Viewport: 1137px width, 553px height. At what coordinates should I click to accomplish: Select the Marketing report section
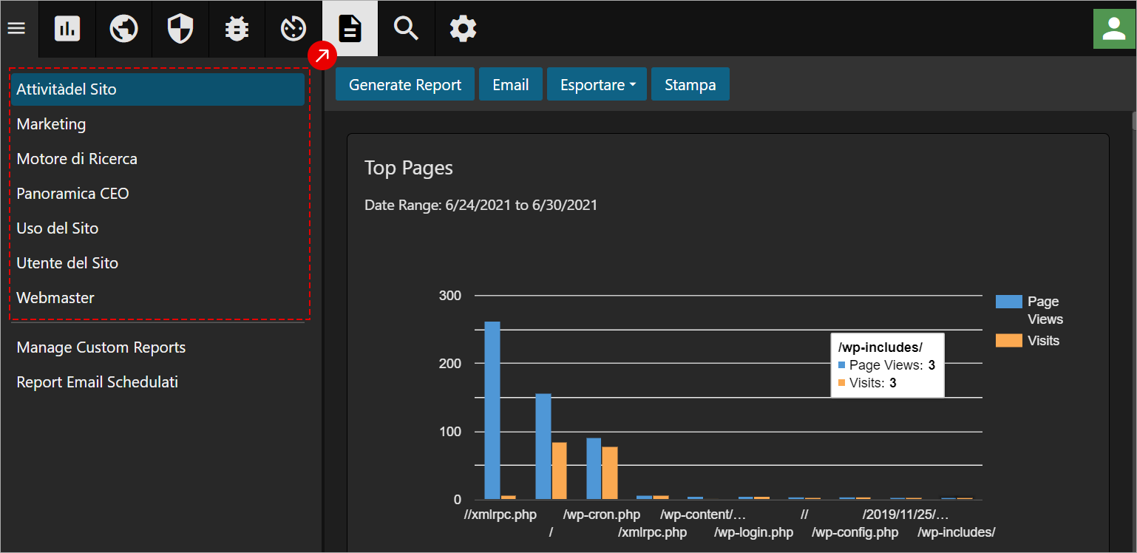[51, 123]
